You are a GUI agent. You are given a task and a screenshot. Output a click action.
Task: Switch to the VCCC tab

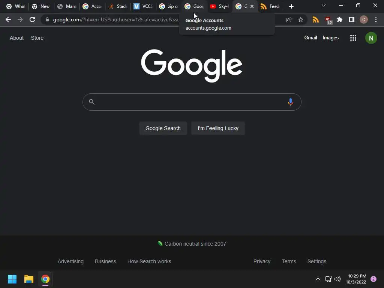click(143, 6)
